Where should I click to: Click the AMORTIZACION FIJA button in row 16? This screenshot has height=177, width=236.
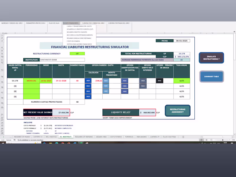tap(124, 86)
